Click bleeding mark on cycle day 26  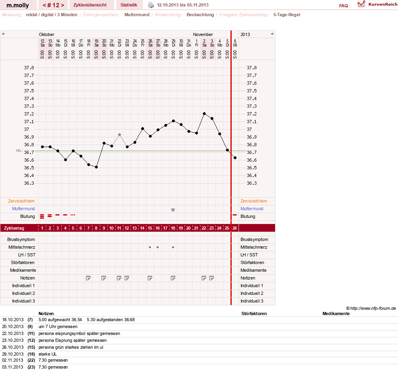[x=235, y=215]
